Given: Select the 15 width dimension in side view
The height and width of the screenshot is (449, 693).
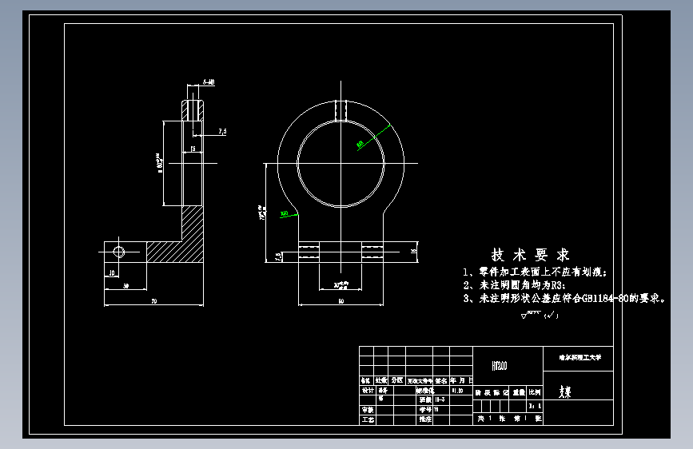Looking at the screenshot, I should click(193, 149).
